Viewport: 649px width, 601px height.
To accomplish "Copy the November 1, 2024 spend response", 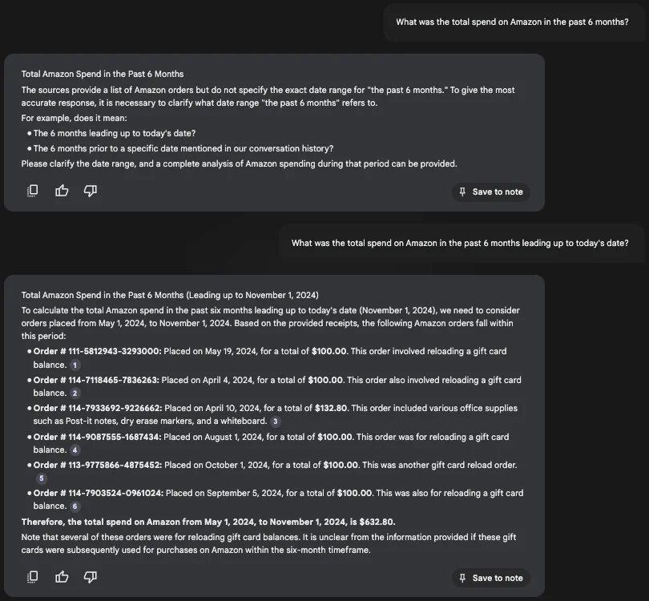I will [x=33, y=577].
